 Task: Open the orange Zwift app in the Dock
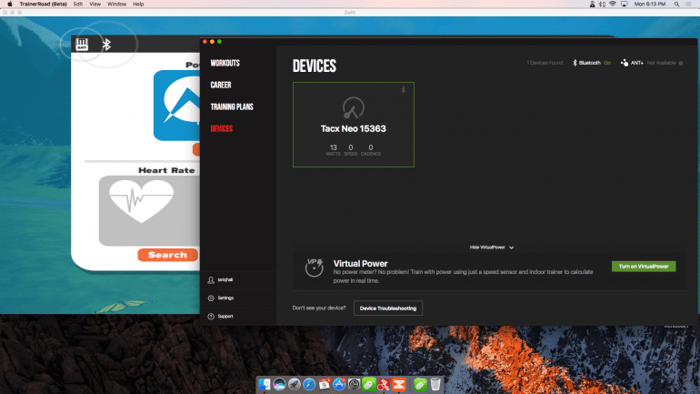click(x=399, y=384)
